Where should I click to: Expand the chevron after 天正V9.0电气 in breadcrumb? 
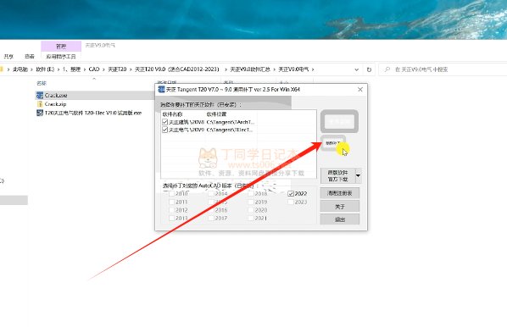click(313, 69)
